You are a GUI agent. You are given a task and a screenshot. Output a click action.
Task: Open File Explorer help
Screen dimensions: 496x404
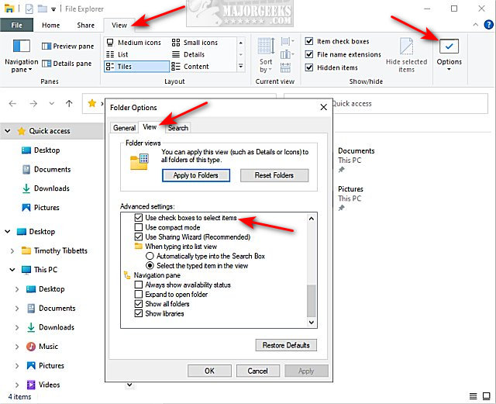(488, 24)
